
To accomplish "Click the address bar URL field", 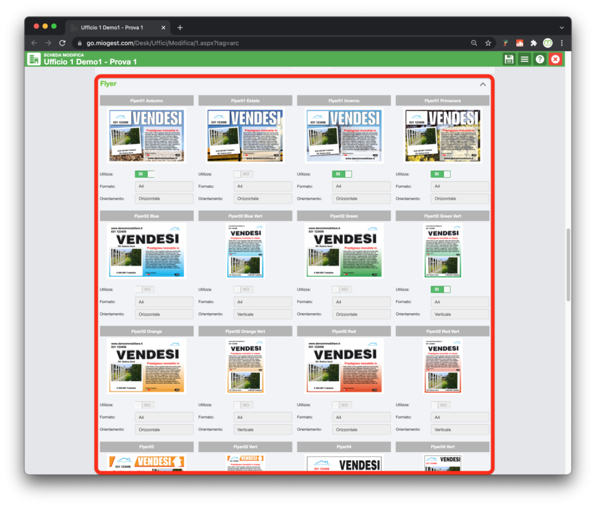I will coord(270,43).
